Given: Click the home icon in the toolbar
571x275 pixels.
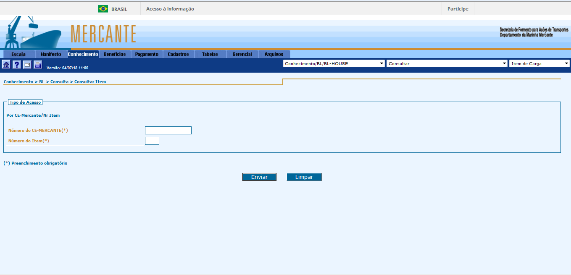Looking at the screenshot, I should pos(6,65).
